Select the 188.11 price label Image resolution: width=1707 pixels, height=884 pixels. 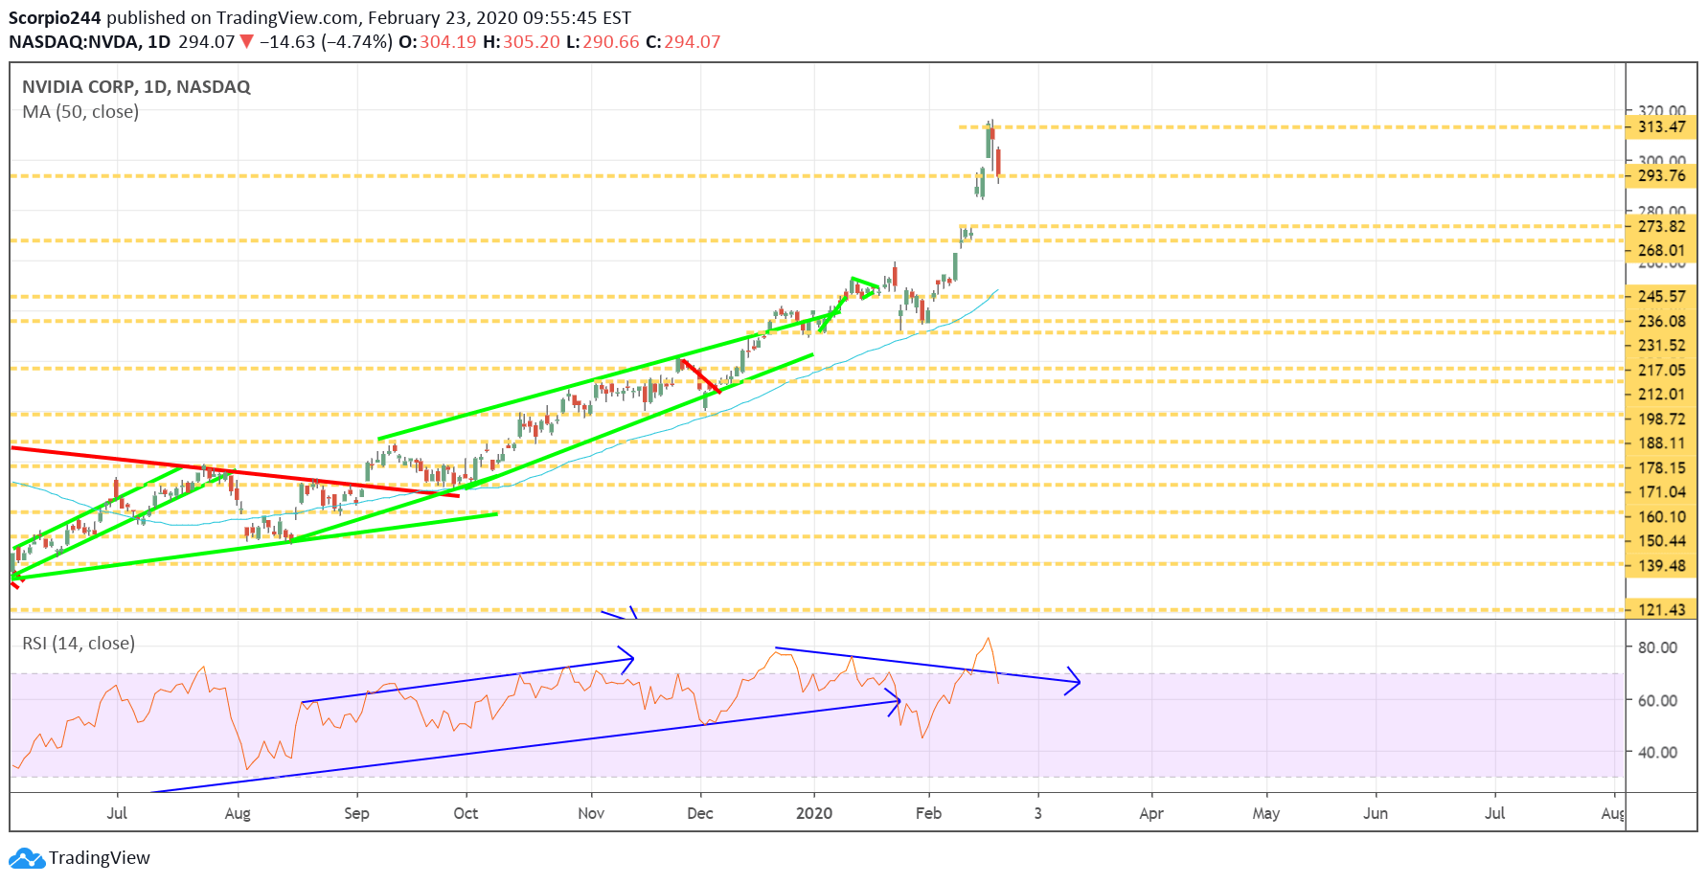coord(1662,442)
